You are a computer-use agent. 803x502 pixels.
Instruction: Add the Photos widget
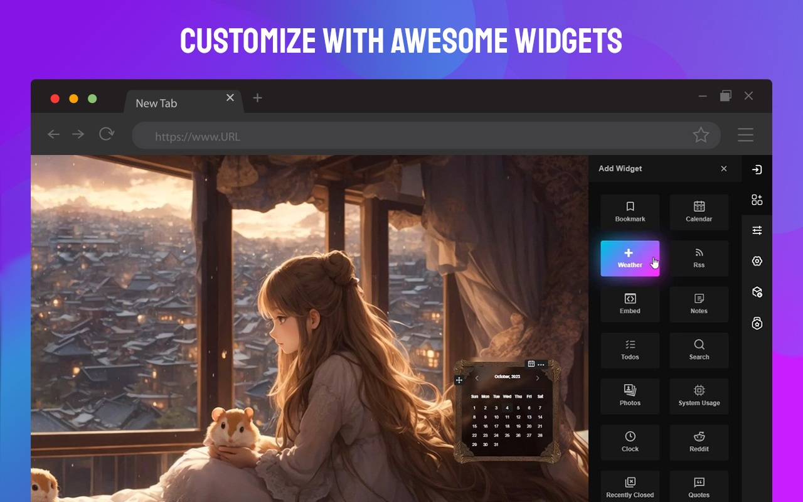629,396
